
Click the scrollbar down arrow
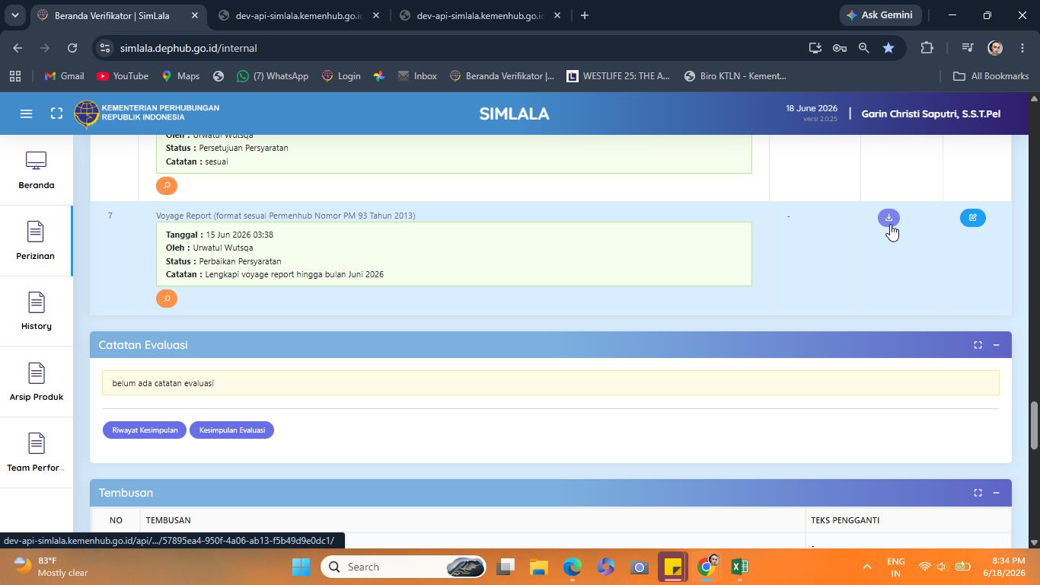pyautogui.click(x=1034, y=542)
